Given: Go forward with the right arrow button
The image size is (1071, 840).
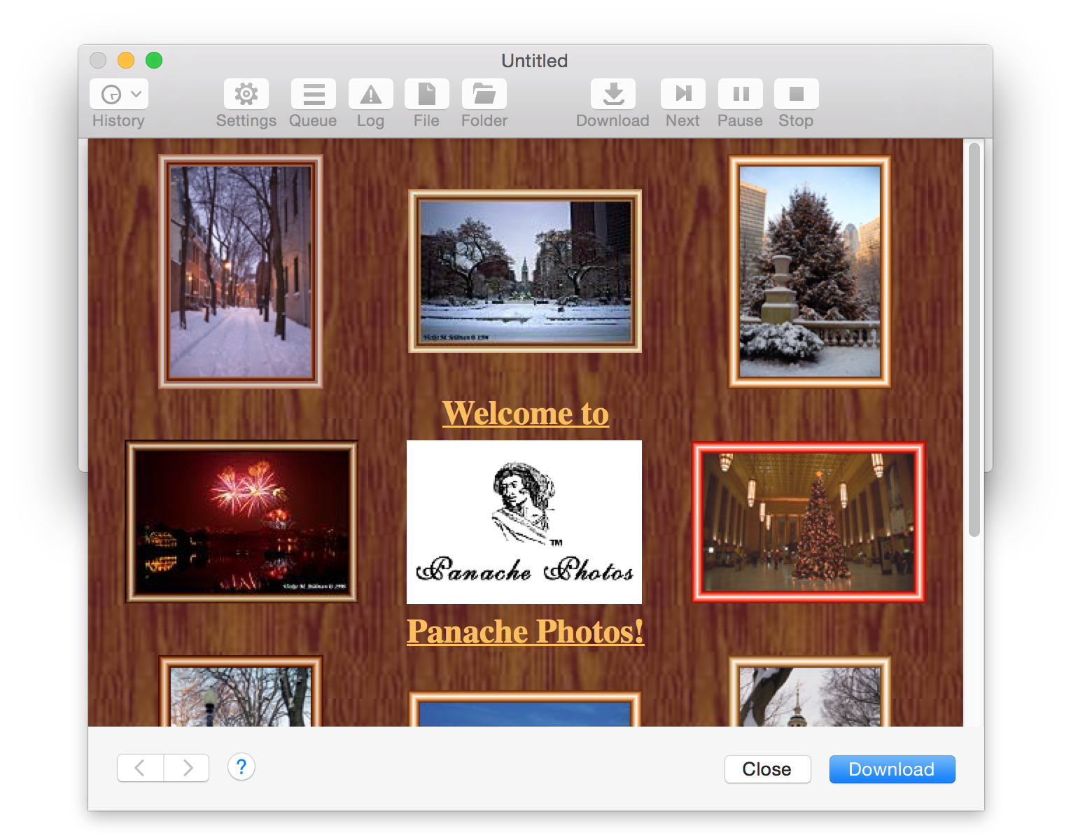Looking at the screenshot, I should (x=187, y=768).
